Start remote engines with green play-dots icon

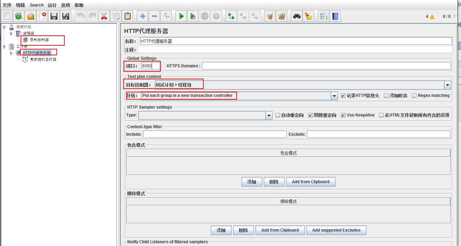pos(232,16)
